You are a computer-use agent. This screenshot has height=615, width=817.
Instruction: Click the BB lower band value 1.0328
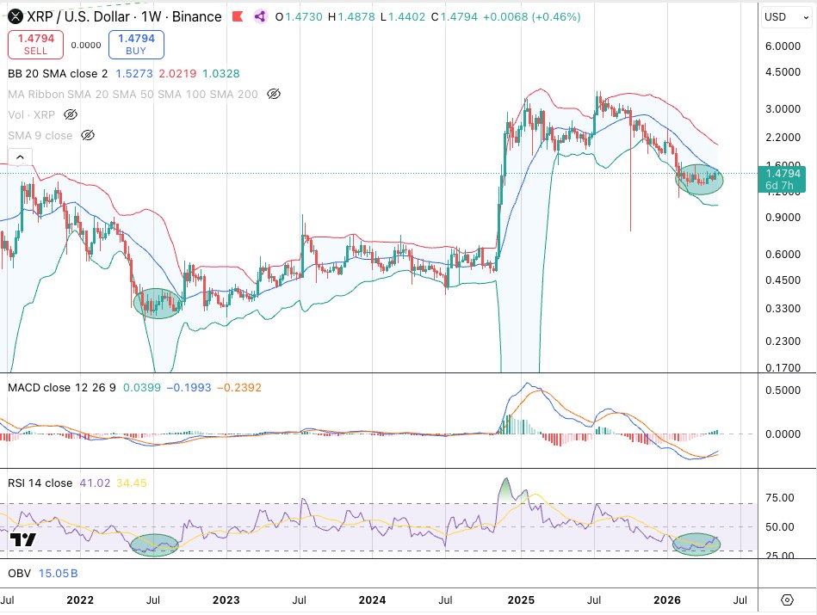coord(221,73)
